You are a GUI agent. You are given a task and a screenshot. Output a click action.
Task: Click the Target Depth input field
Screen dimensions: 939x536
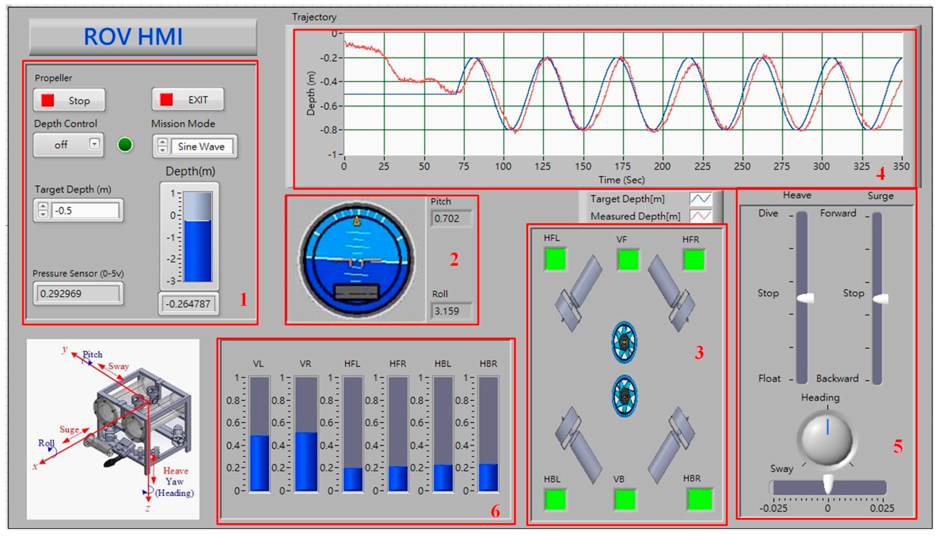(x=85, y=211)
